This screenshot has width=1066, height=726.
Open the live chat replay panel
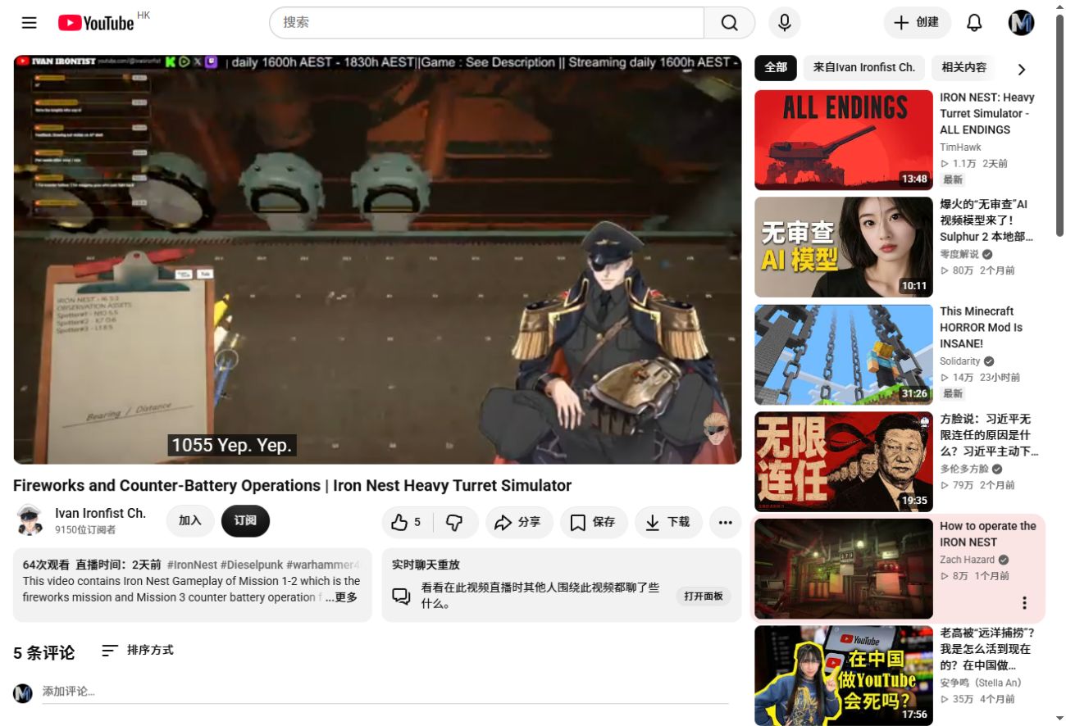(x=704, y=597)
